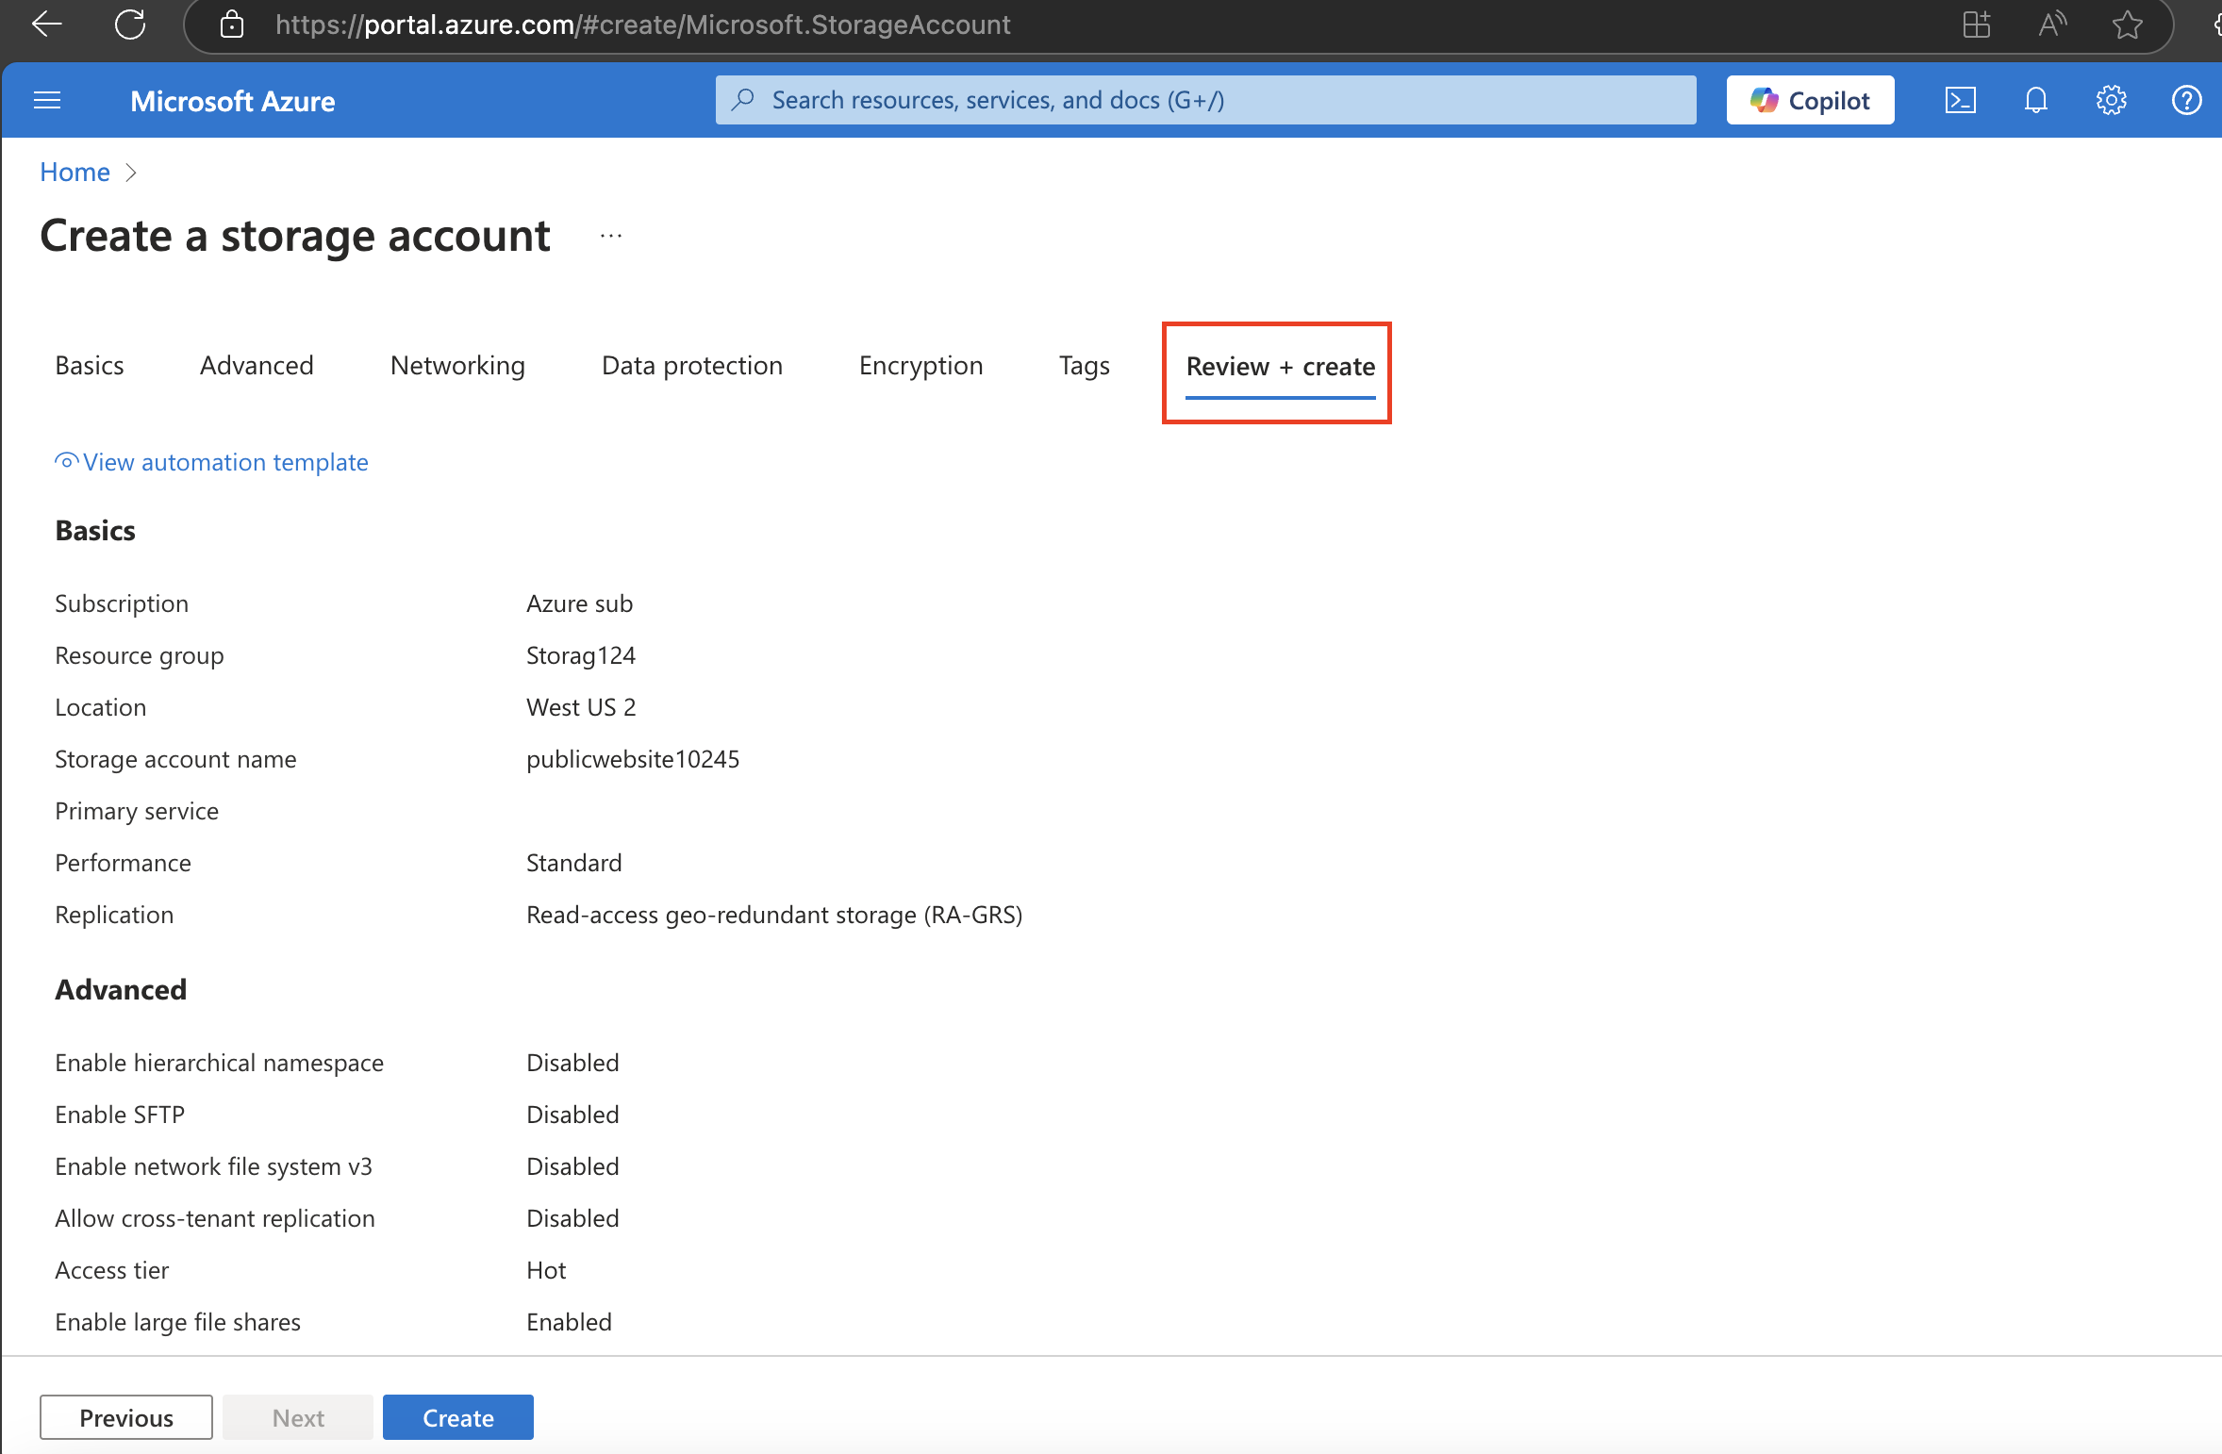Click the breadcrumb chevron after Home
The image size is (2222, 1454).
coord(131,173)
